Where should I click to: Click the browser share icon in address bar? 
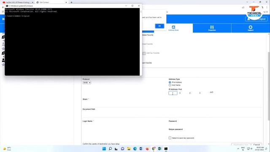(x=243, y=8)
